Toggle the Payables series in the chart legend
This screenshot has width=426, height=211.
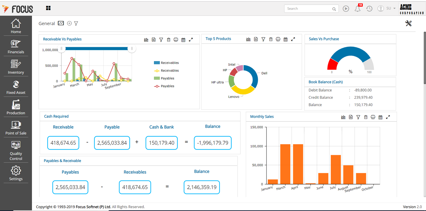coord(165,78)
